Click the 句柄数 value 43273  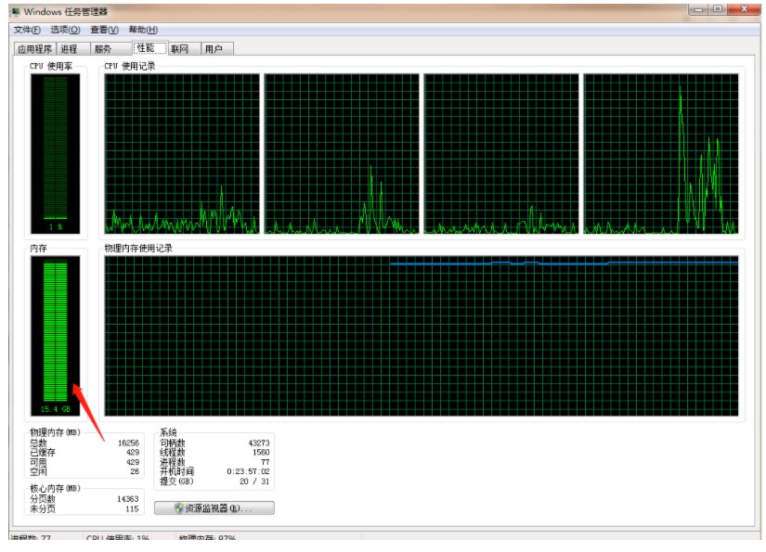[259, 443]
